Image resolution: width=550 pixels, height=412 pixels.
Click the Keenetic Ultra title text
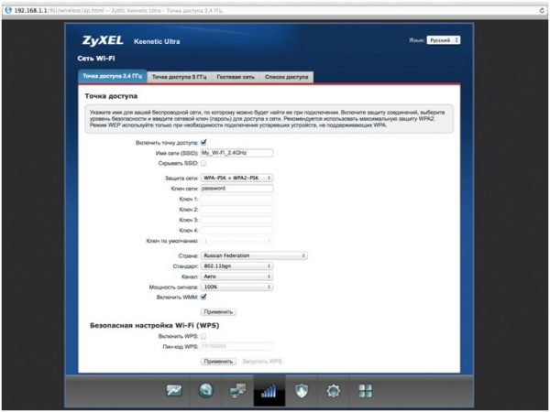click(x=157, y=41)
